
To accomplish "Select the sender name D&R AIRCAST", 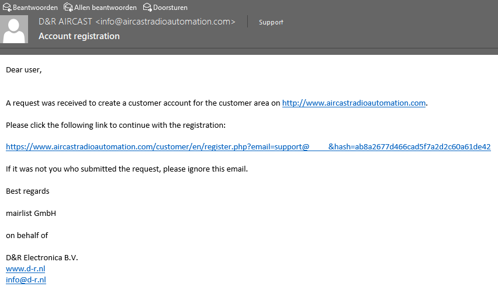I will pyautogui.click(x=65, y=22).
